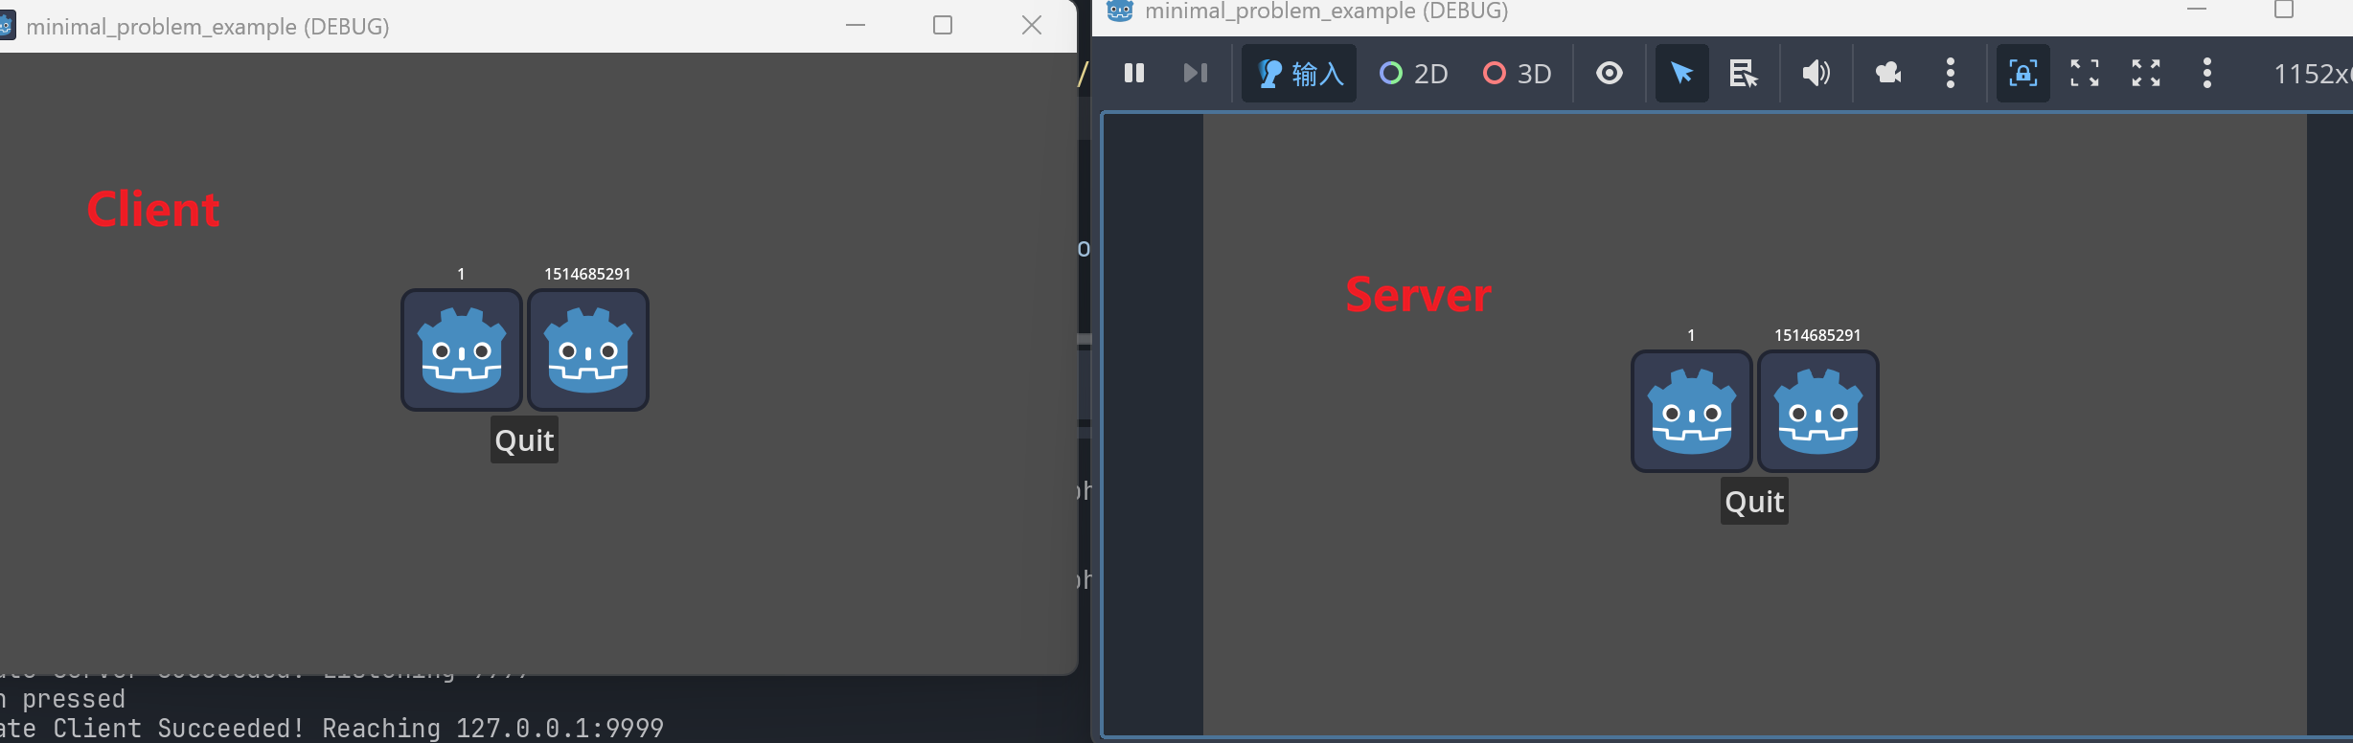
Task: Pause the running game embed
Action: [1134, 73]
